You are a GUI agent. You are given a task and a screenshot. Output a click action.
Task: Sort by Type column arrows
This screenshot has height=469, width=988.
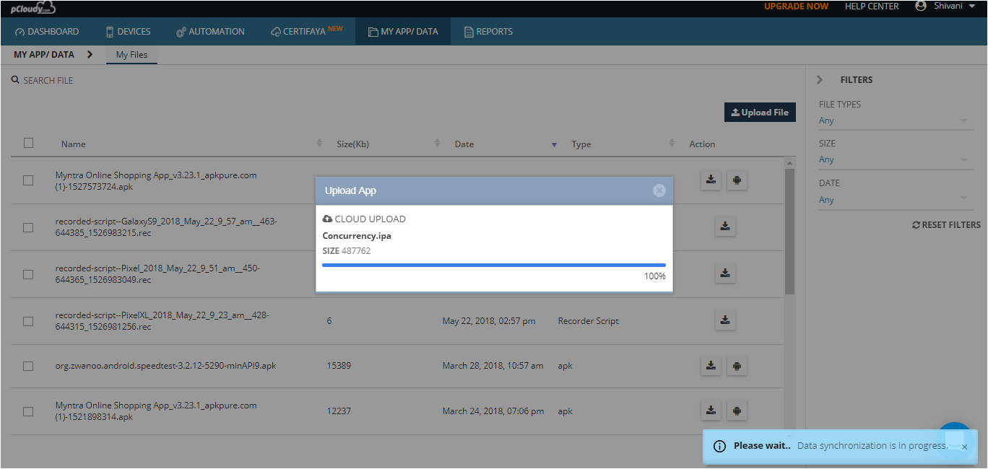click(x=672, y=144)
